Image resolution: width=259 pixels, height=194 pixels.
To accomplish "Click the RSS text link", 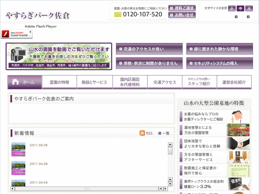I will 149,133.
